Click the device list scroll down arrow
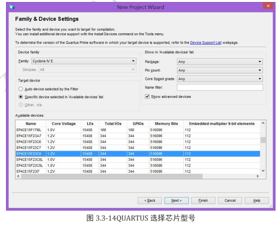The image size is (279, 227). [263, 170]
